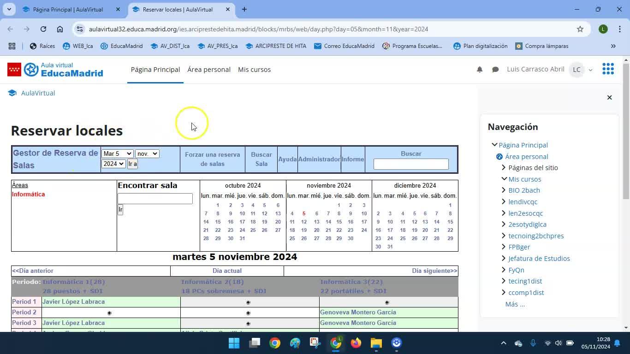The image size is (630, 354).
Task: Open the Ayuda link
Action: [x=287, y=159]
